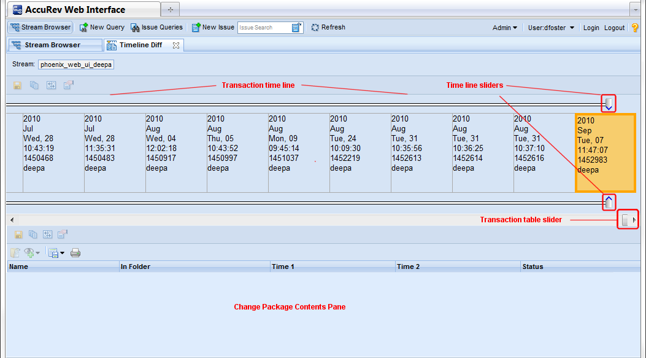Screen dimensions: 646x358
Task: Expand the Admin dropdown menu
Action: 505,28
